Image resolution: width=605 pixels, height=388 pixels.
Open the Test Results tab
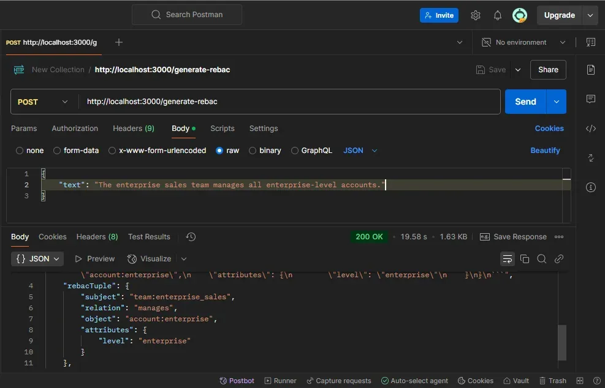(149, 237)
